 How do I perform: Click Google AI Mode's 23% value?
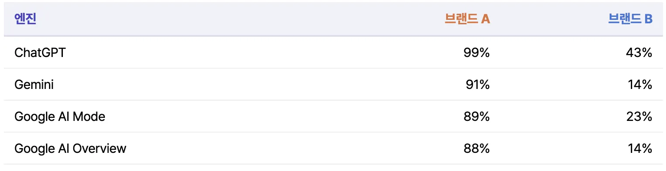[639, 117]
